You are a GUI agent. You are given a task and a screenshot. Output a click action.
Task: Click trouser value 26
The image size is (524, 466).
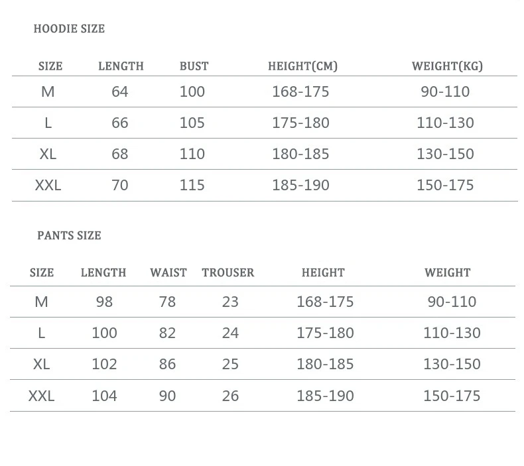[230, 396]
